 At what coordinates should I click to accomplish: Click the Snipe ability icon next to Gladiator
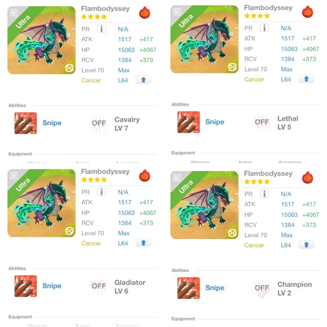coord(26,286)
